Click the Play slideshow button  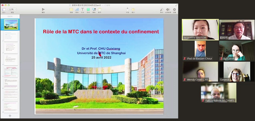tap(43, 10)
